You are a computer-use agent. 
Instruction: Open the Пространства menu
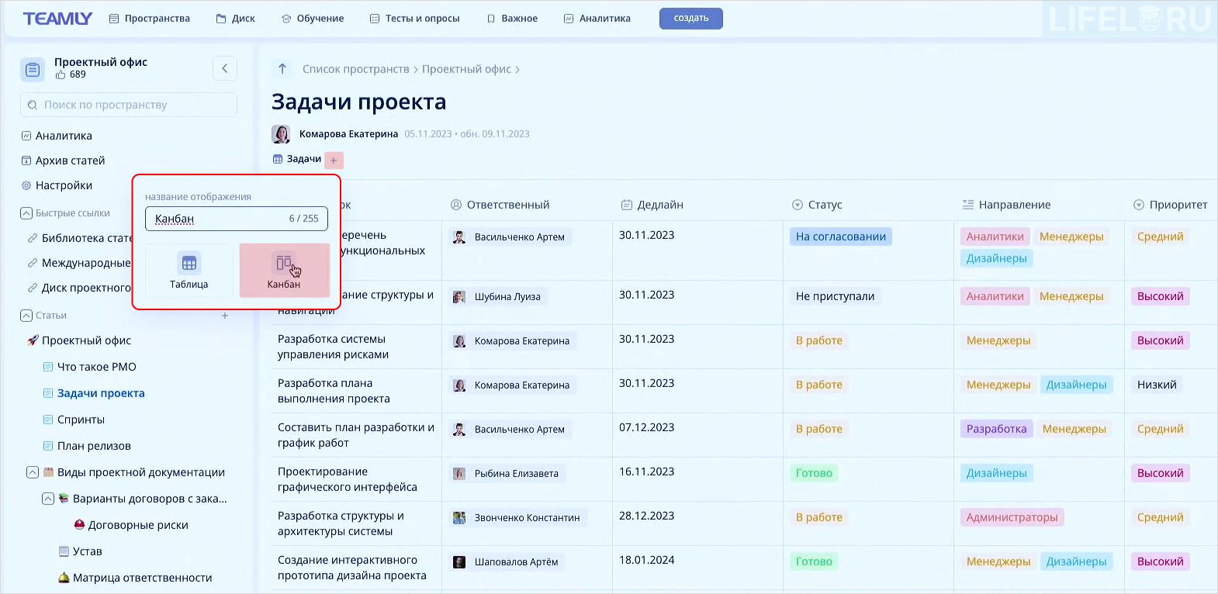click(x=150, y=19)
